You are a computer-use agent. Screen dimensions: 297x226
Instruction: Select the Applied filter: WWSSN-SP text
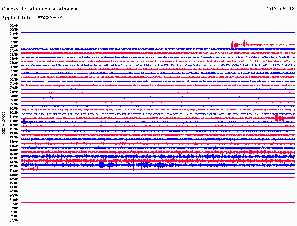coord(32,18)
